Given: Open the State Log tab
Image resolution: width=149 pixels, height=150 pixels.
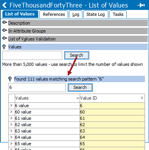Looking at the screenshot, I should [x=96, y=14].
